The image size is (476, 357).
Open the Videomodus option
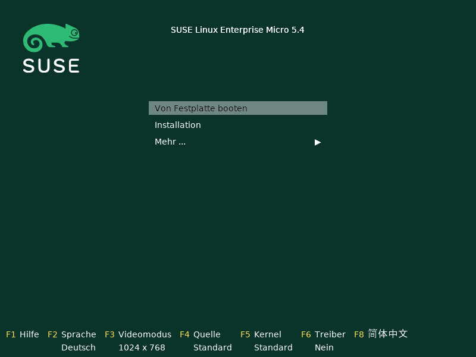(x=145, y=334)
